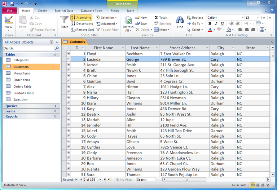The image size is (277, 190).
Task: Open the First Name column filter dropdown
Action: (x=123, y=48)
